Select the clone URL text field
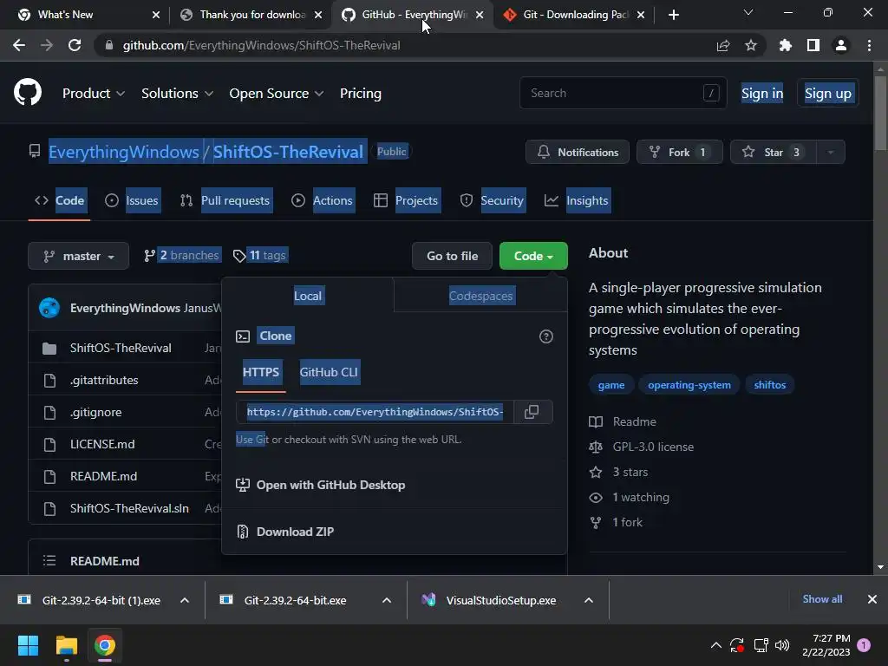Screen dimensions: 888x666 (x=375, y=412)
